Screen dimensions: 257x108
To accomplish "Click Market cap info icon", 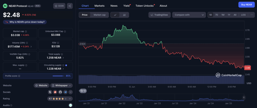I will tap(26, 31).
